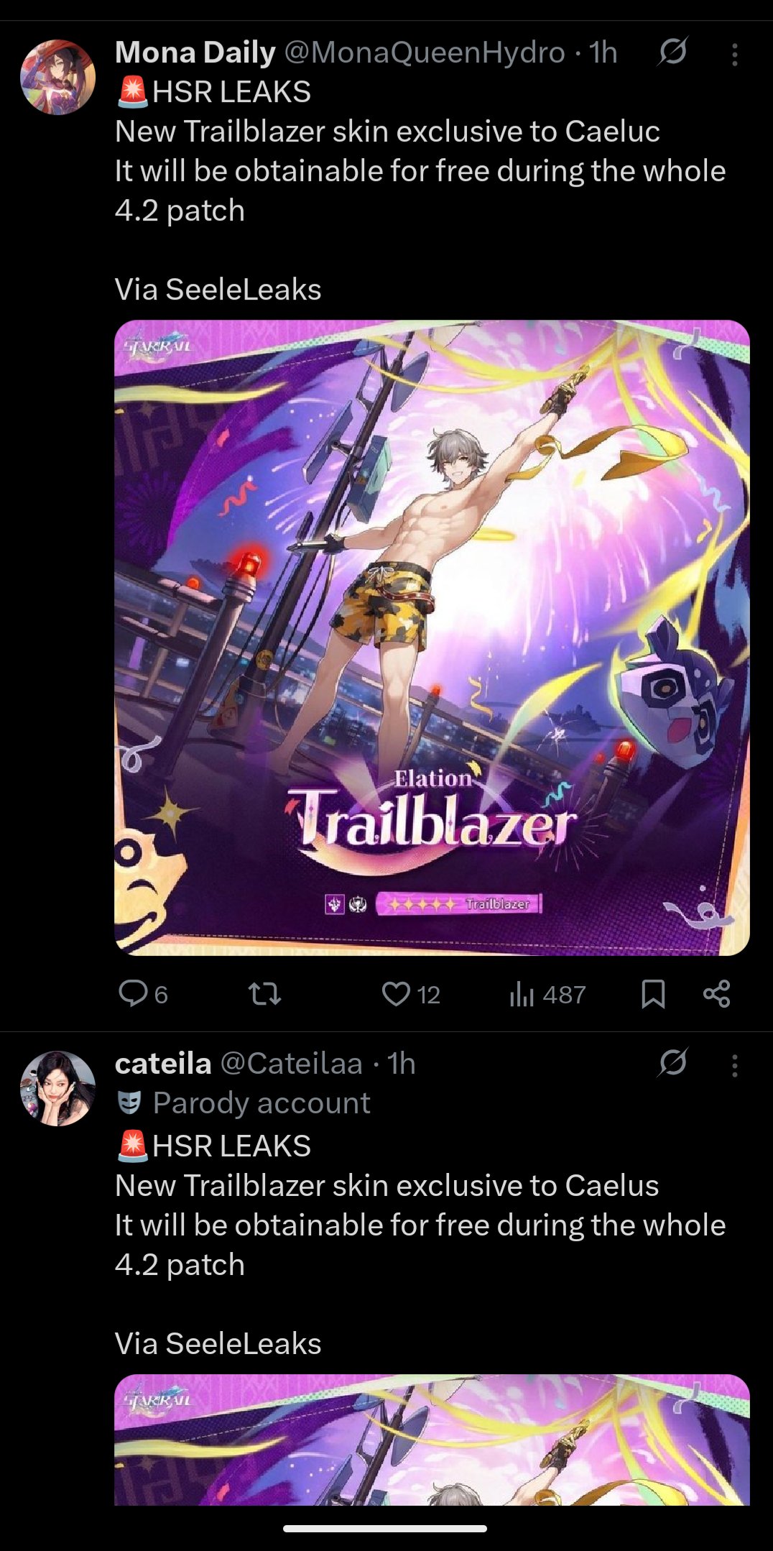Open Mona Daily's profile picture
Viewport: 773px width, 1551px height.
tap(57, 77)
